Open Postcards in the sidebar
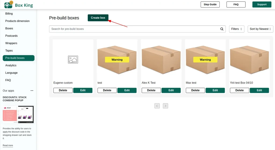 tap(11, 36)
